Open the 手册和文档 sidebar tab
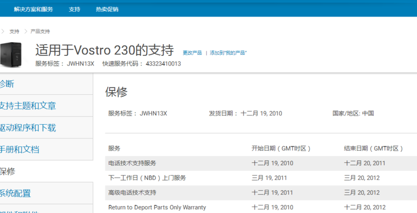417x213 pixels. (46, 149)
